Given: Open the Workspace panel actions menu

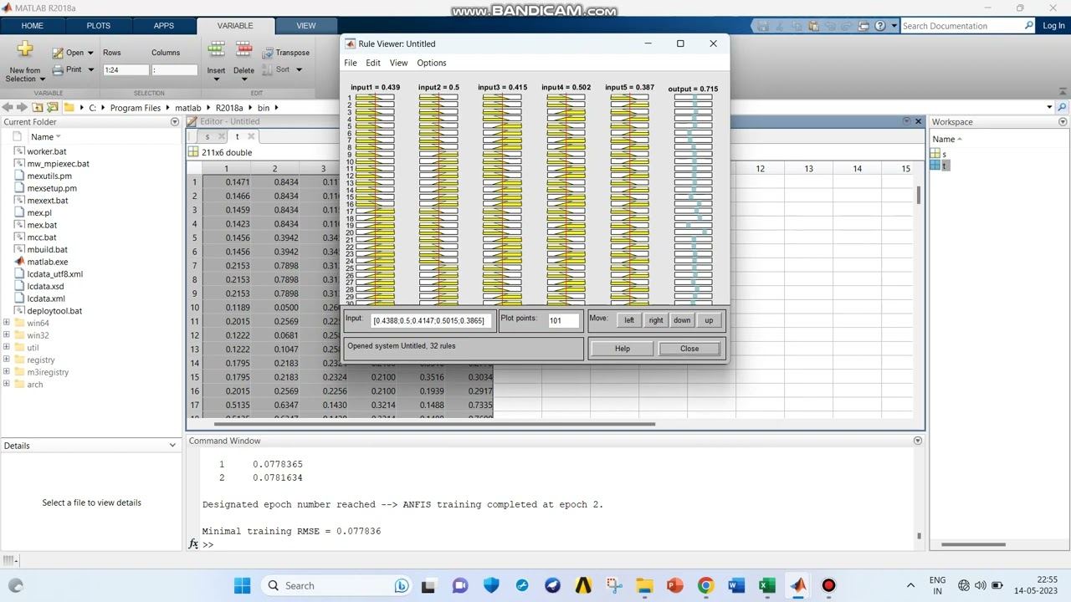Looking at the screenshot, I should tap(1063, 122).
